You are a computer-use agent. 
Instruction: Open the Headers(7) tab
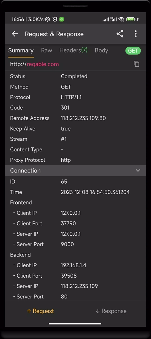[x=73, y=50]
